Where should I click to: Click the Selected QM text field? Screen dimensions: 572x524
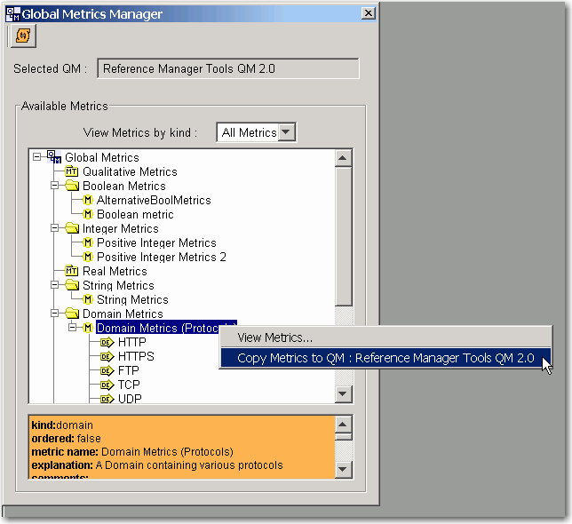[228, 68]
